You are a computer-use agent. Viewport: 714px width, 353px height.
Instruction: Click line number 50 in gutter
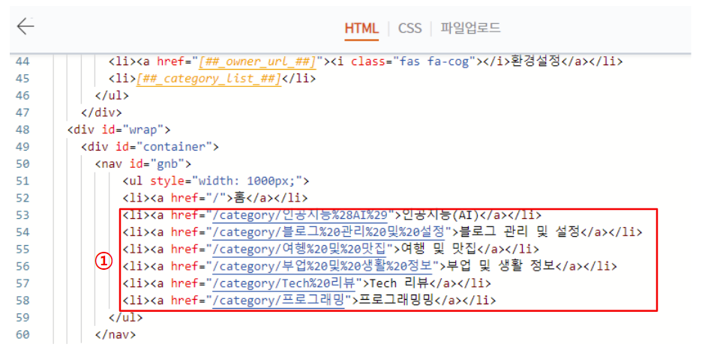pyautogui.click(x=22, y=164)
